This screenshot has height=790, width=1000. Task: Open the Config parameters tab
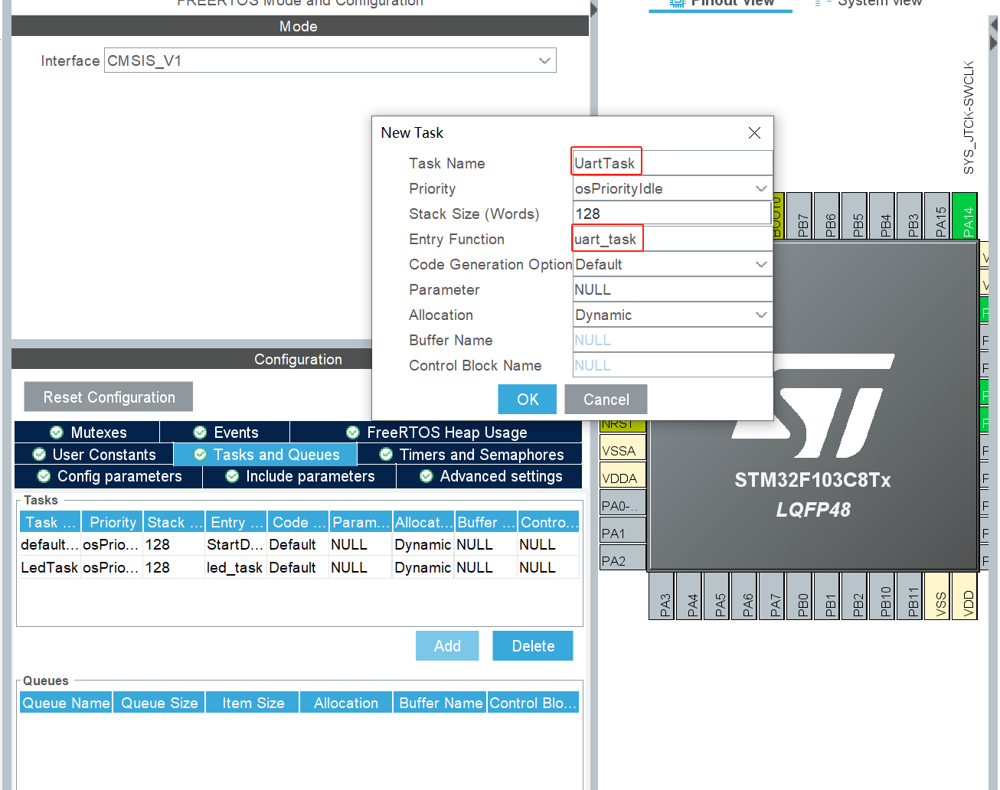pos(109,476)
